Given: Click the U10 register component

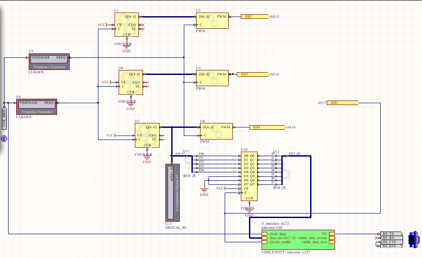Looking at the screenshot, I should [249, 176].
